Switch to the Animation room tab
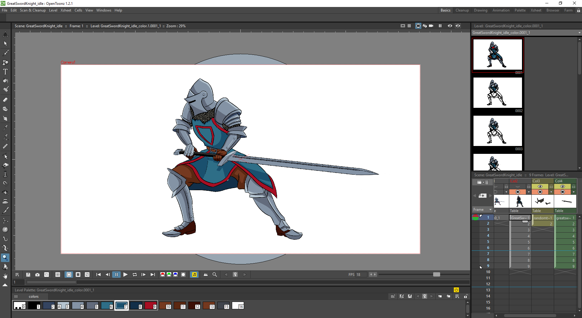This screenshot has width=582, height=318. [x=501, y=10]
